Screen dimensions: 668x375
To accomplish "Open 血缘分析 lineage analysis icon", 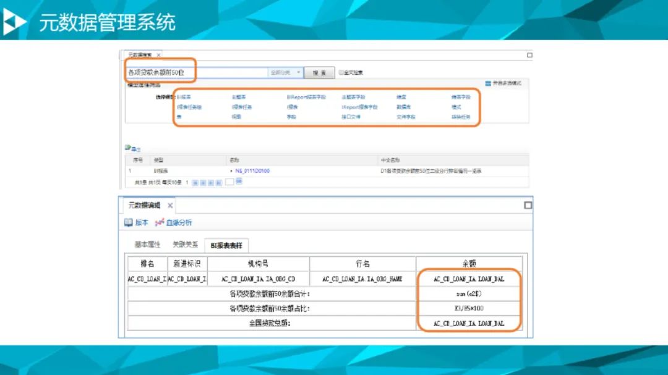I will pos(160,222).
